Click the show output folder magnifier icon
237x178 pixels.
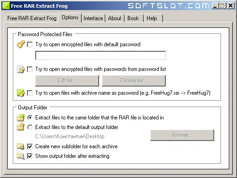coord(21,156)
